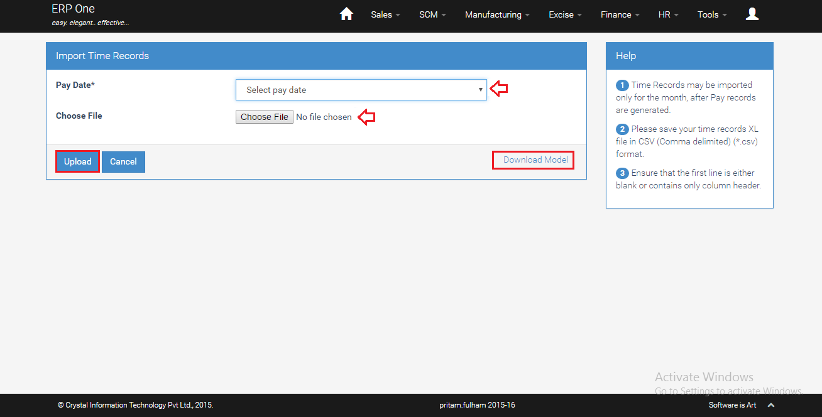Cancel the time records import
Screen dimensions: 822x417
pos(123,161)
